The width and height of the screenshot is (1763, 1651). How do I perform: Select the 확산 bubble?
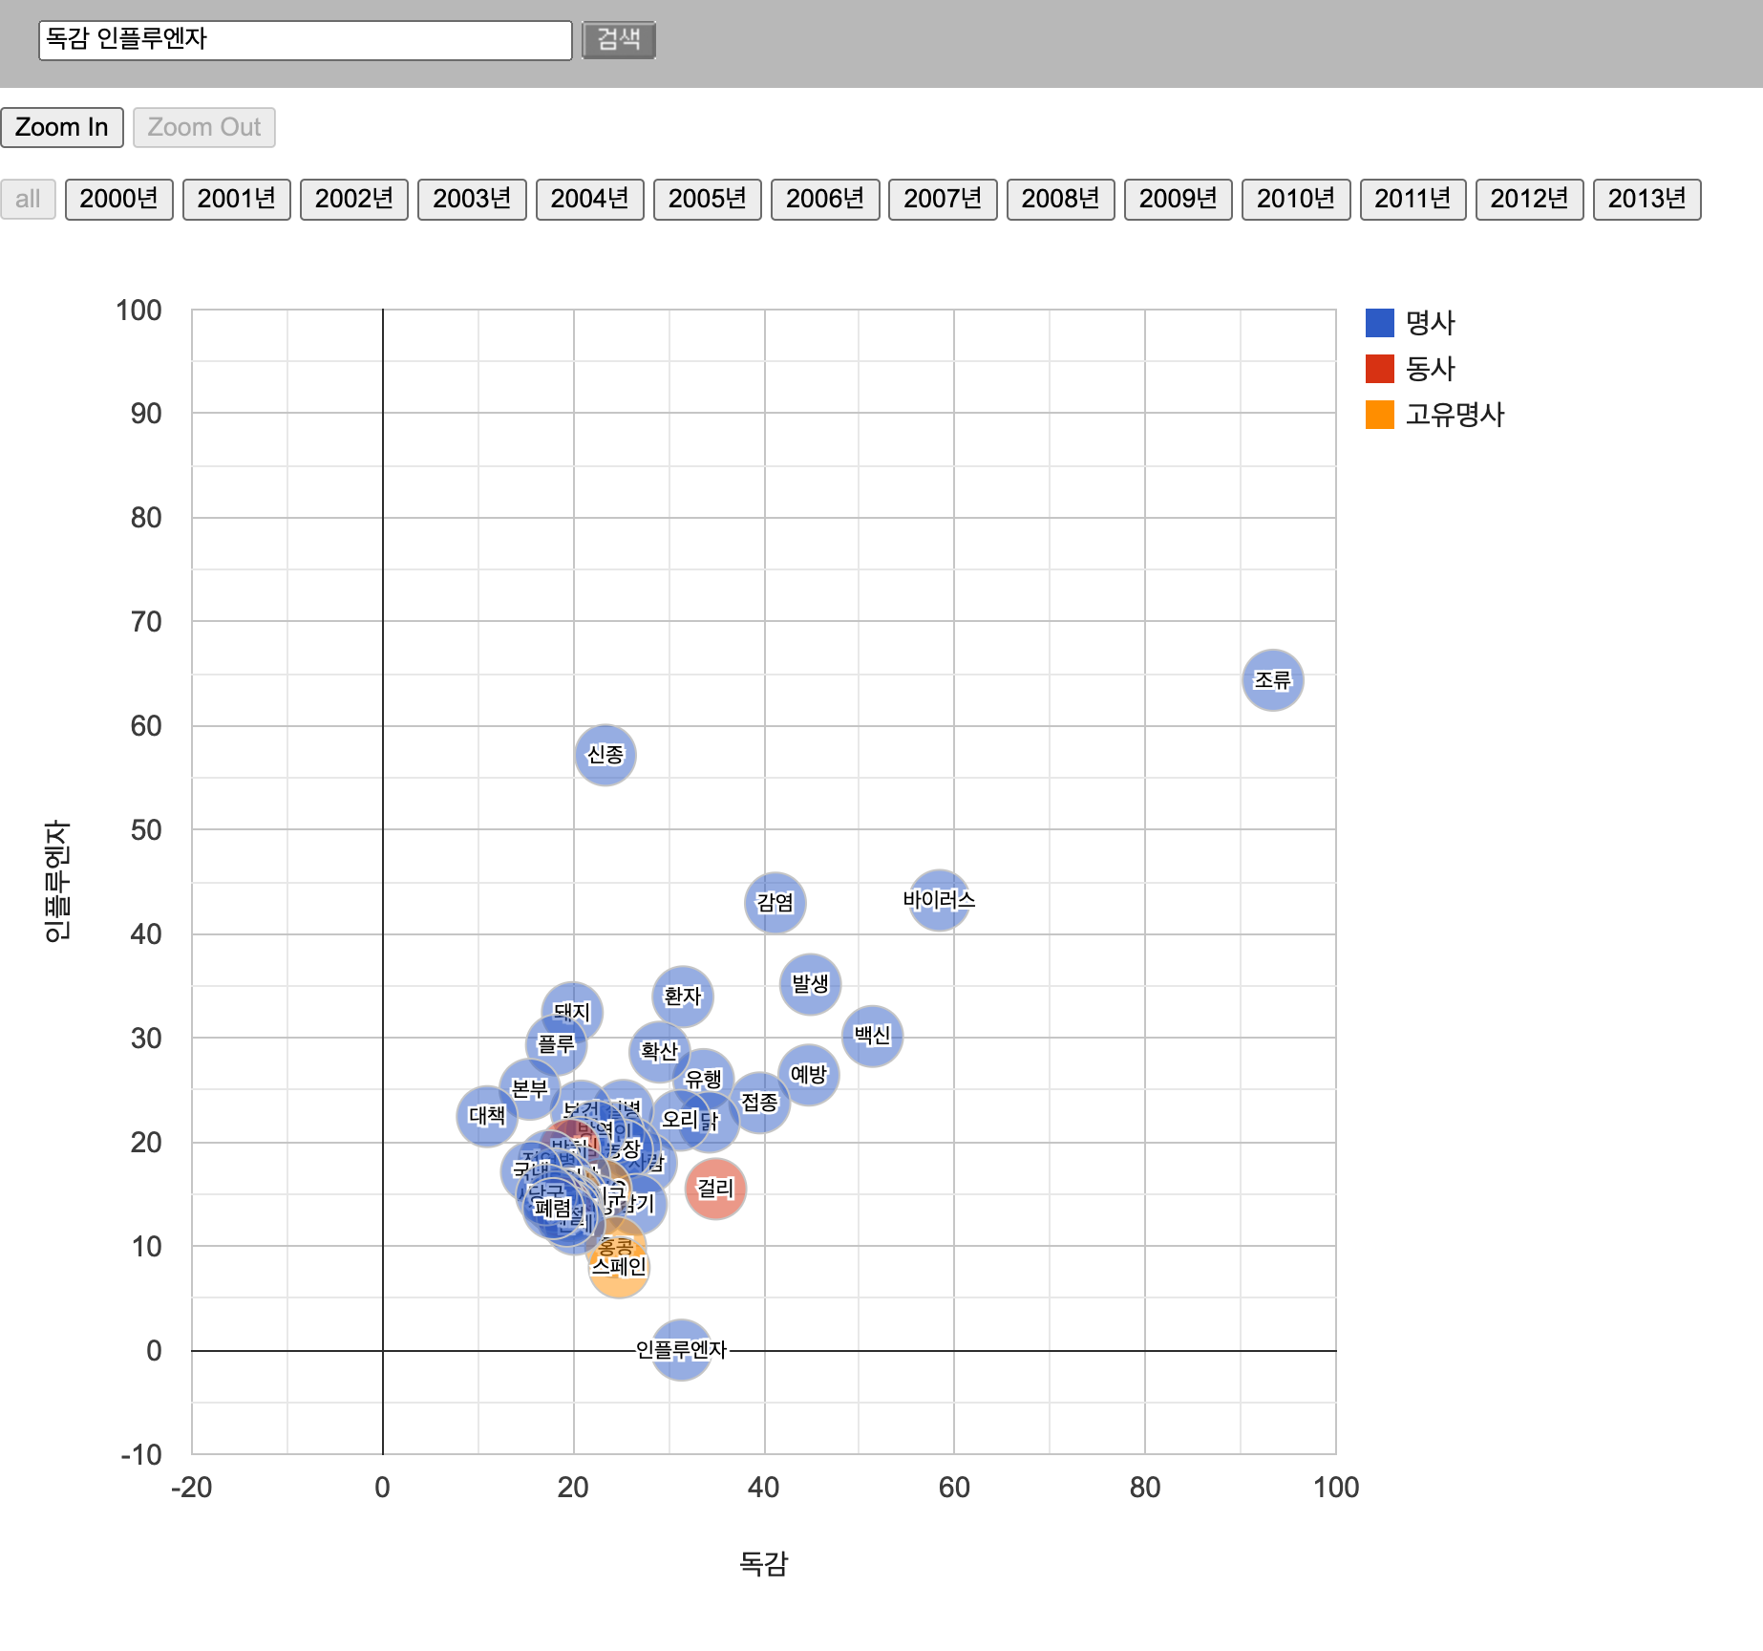[x=659, y=1052]
